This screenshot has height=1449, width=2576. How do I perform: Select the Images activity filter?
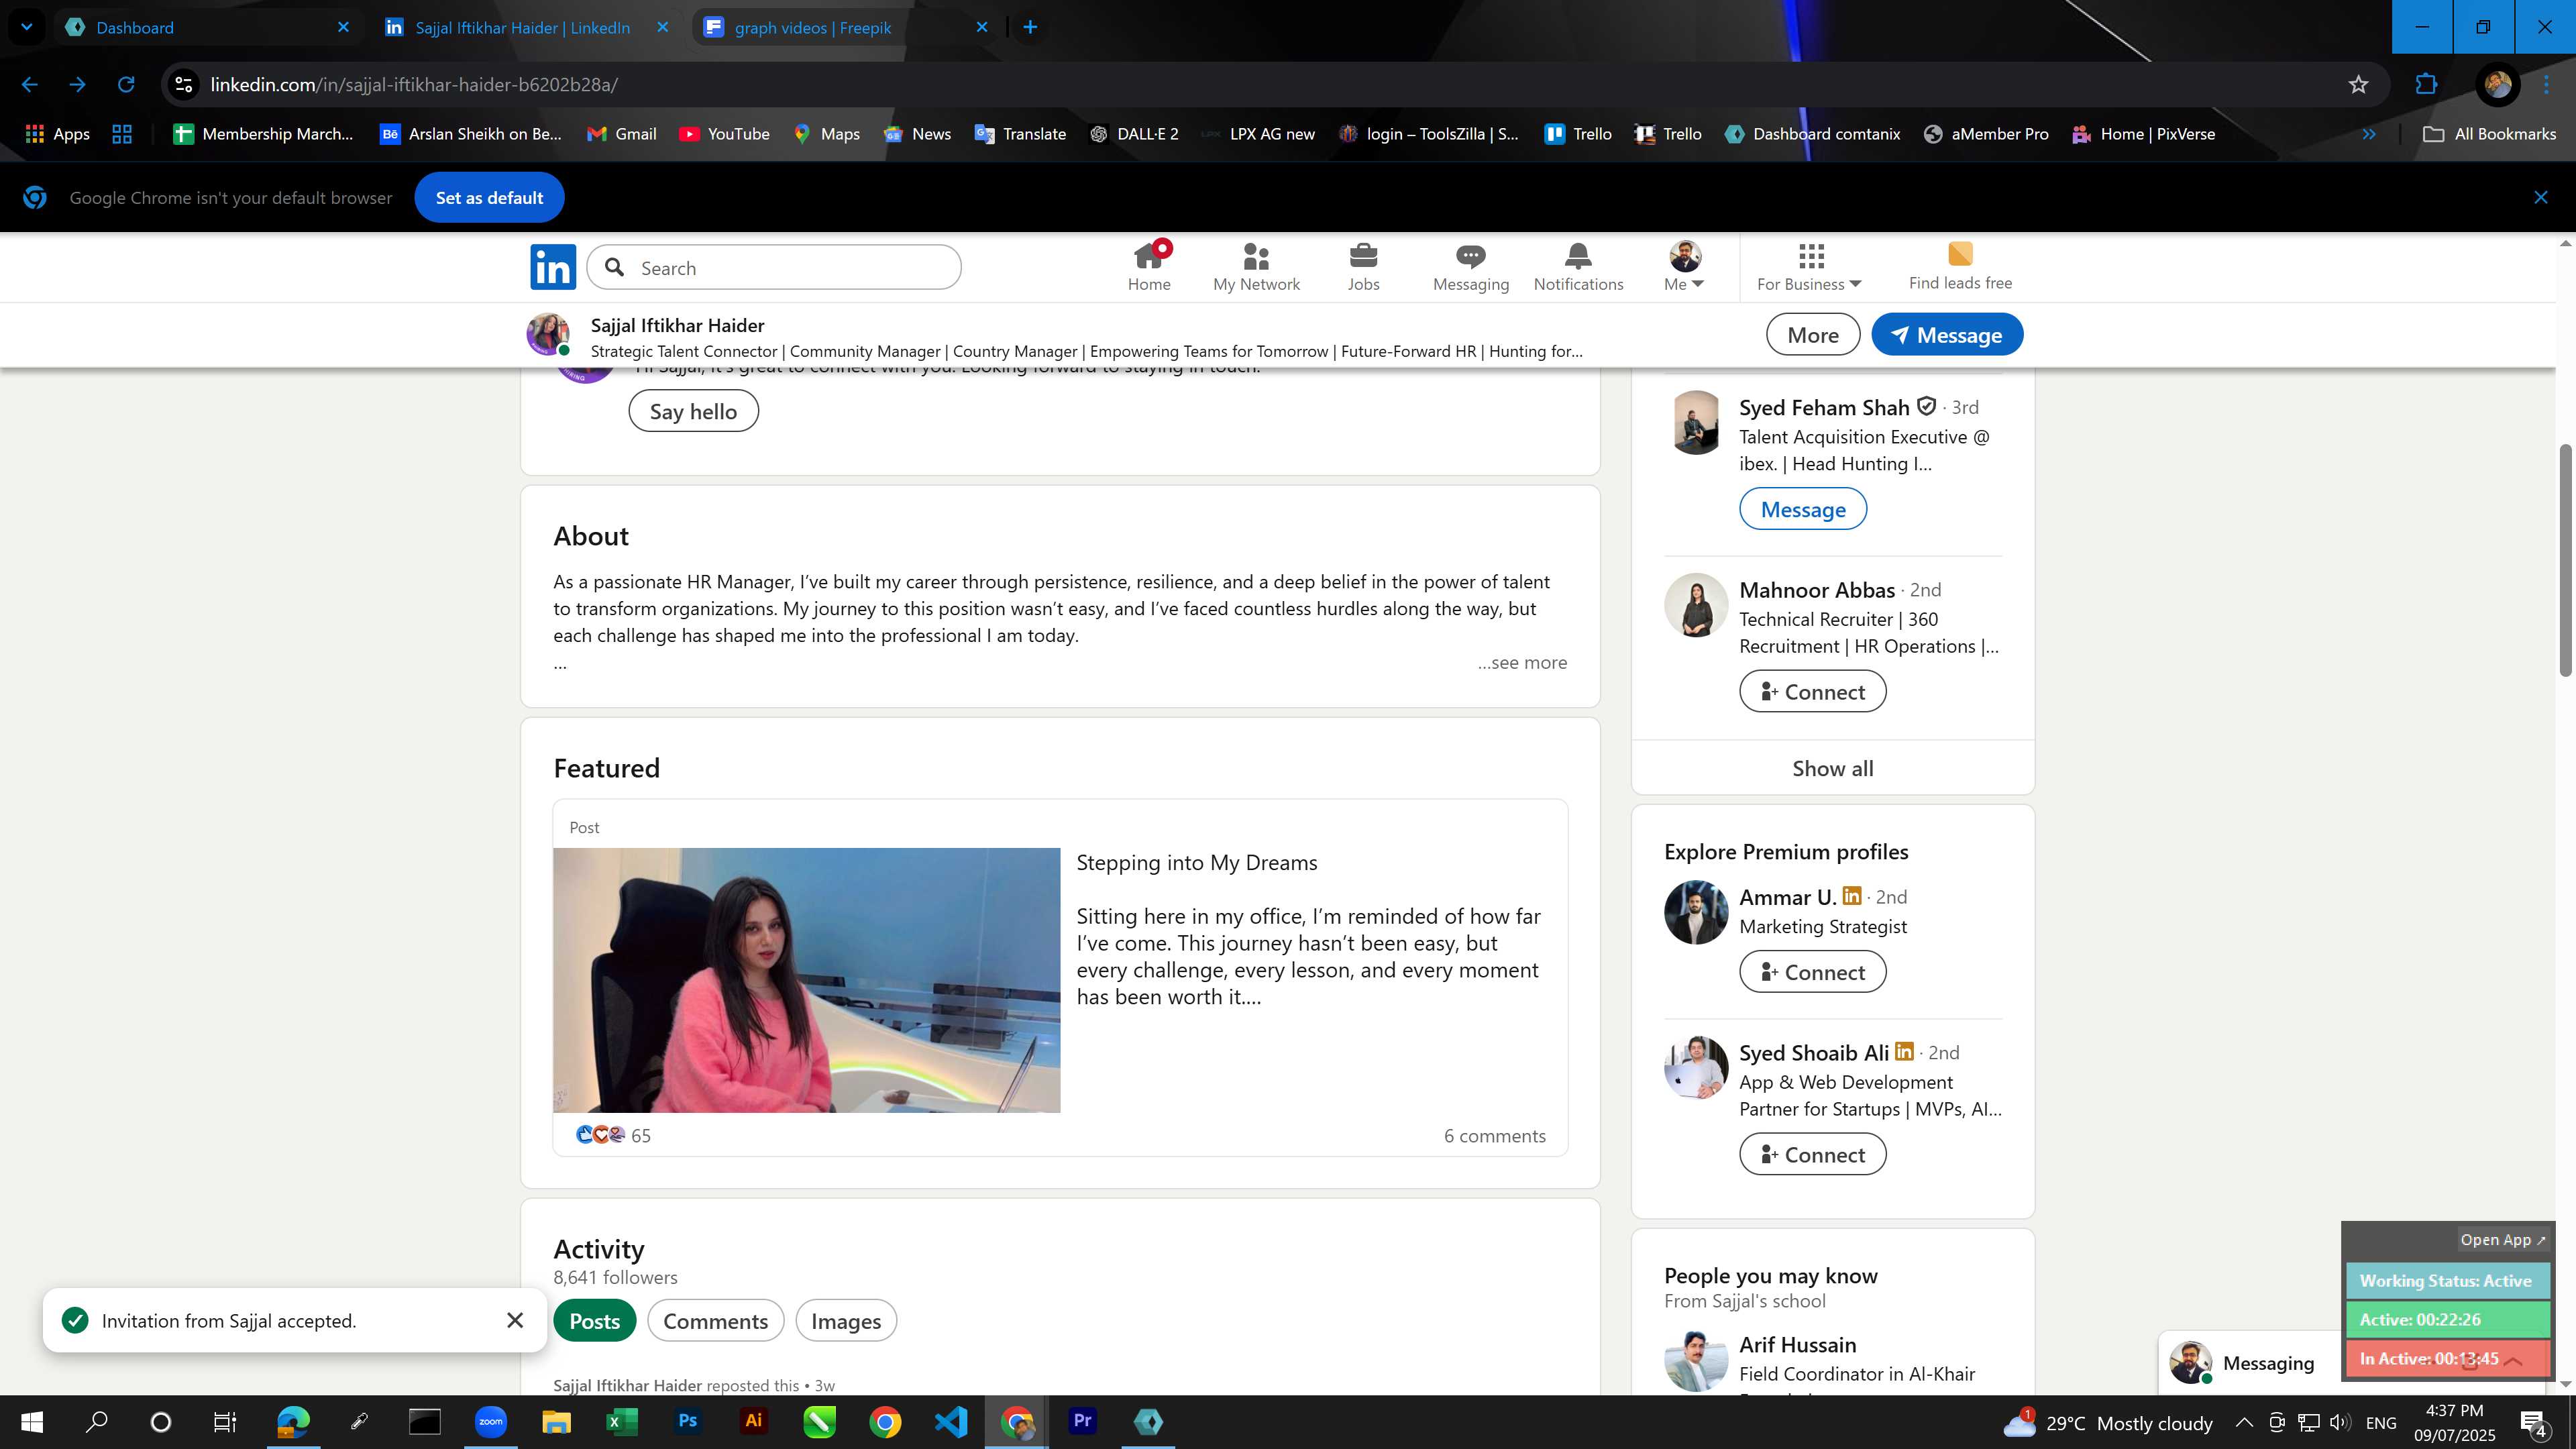click(x=846, y=1321)
